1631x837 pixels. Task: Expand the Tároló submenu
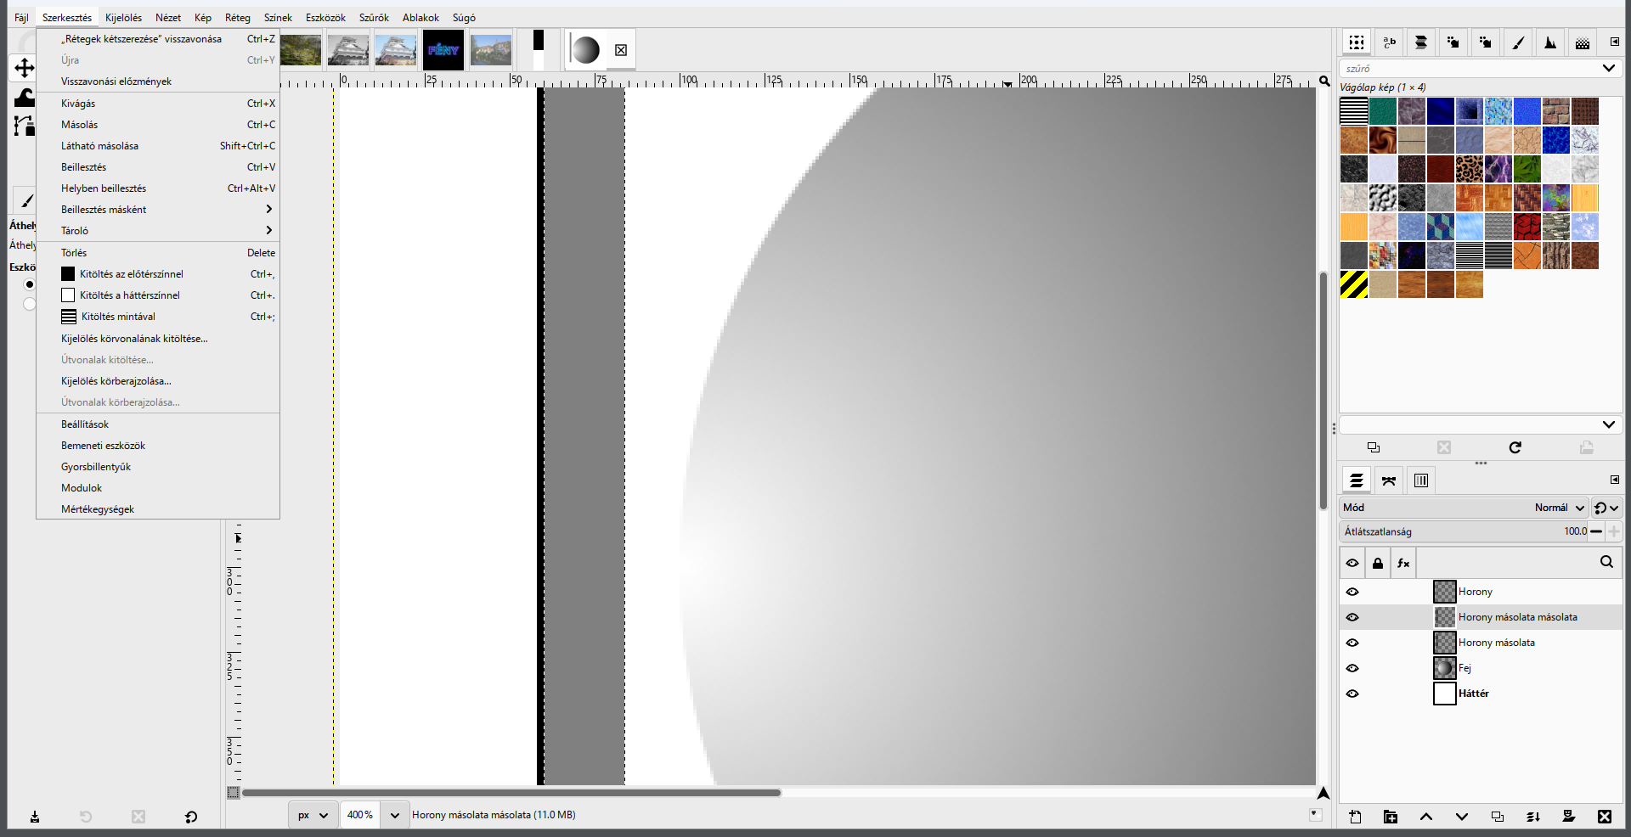click(x=158, y=231)
